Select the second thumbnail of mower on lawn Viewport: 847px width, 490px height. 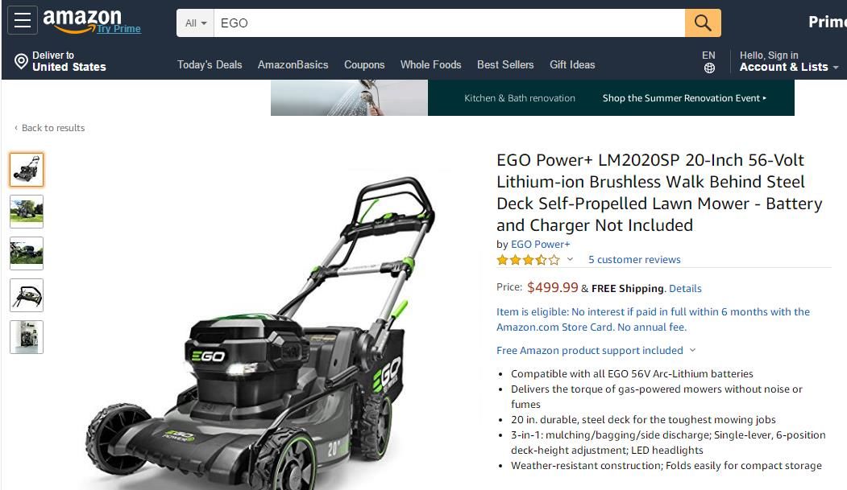pyautogui.click(x=27, y=212)
